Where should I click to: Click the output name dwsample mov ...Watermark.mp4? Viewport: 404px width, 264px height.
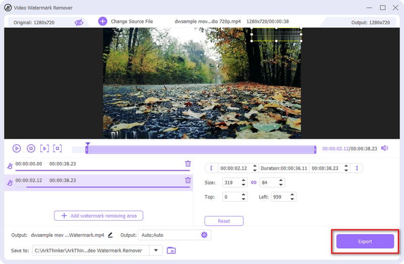[x=68, y=235]
